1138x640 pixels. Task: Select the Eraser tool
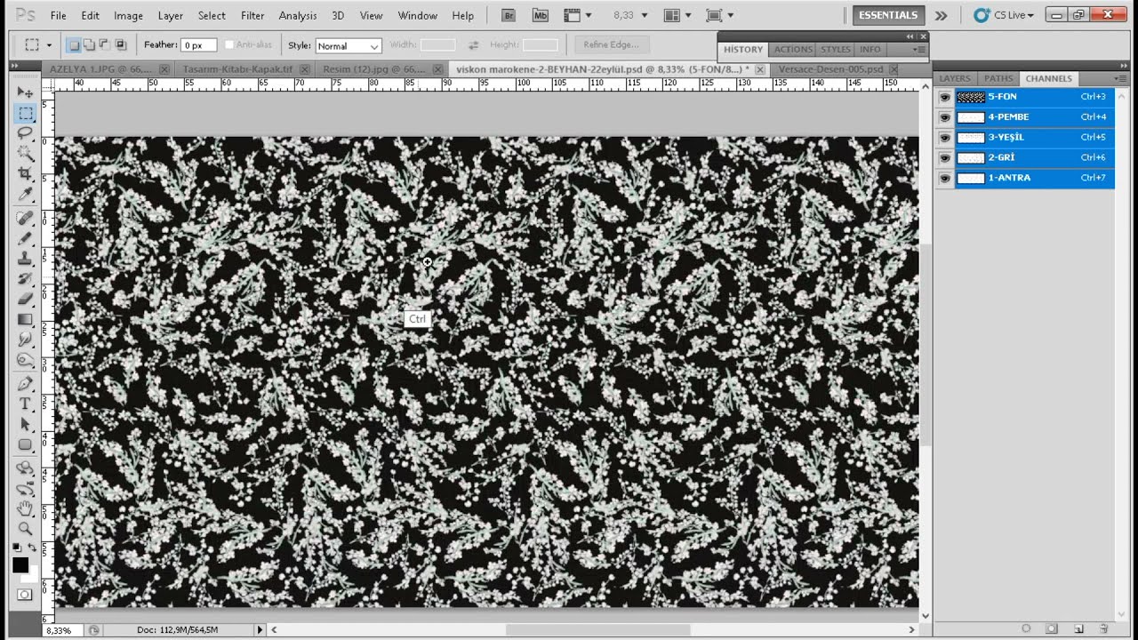[25, 300]
